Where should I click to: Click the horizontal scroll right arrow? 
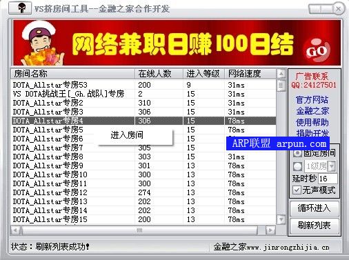[x=270, y=230]
